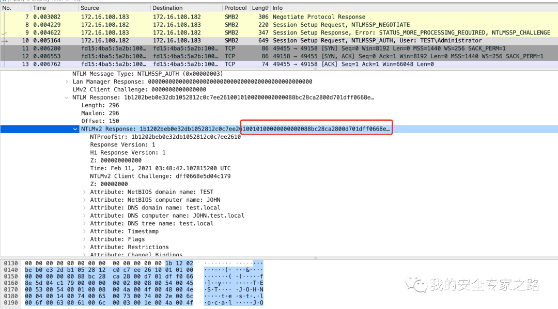Screen dimensions: 558x309
Task: Sort packets by the Protocol column header
Action: click(x=235, y=8)
